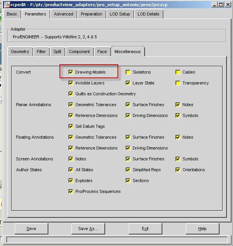This screenshot has width=233, height=246.
Task: Uncheck Planar Annotations Symbols checkbox
Action: coord(178,115)
